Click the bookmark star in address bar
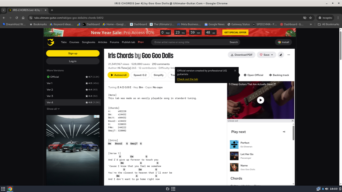This screenshot has height=192, width=342. [310, 18]
